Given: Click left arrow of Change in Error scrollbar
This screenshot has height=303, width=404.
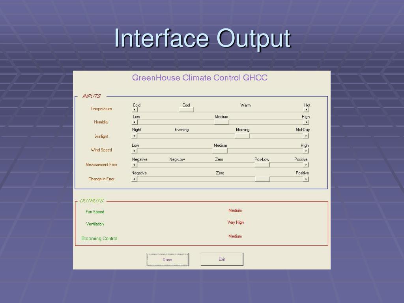Looking at the screenshot, I should click(135, 179).
